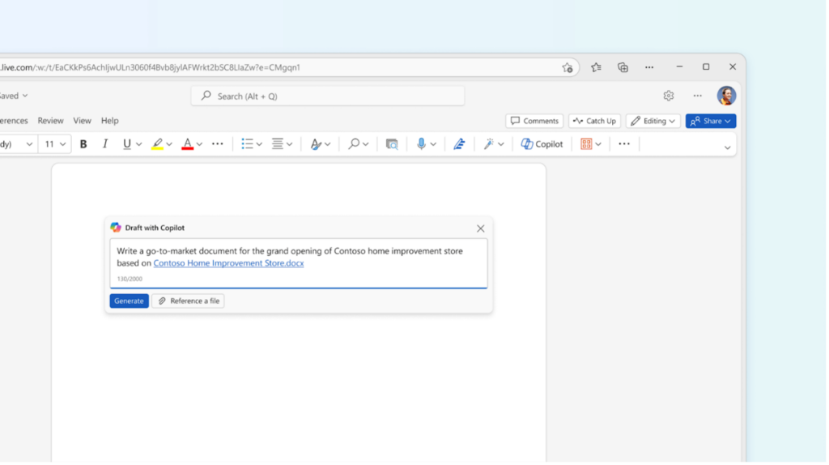
Task: Click the Dictate microphone icon
Action: point(421,144)
